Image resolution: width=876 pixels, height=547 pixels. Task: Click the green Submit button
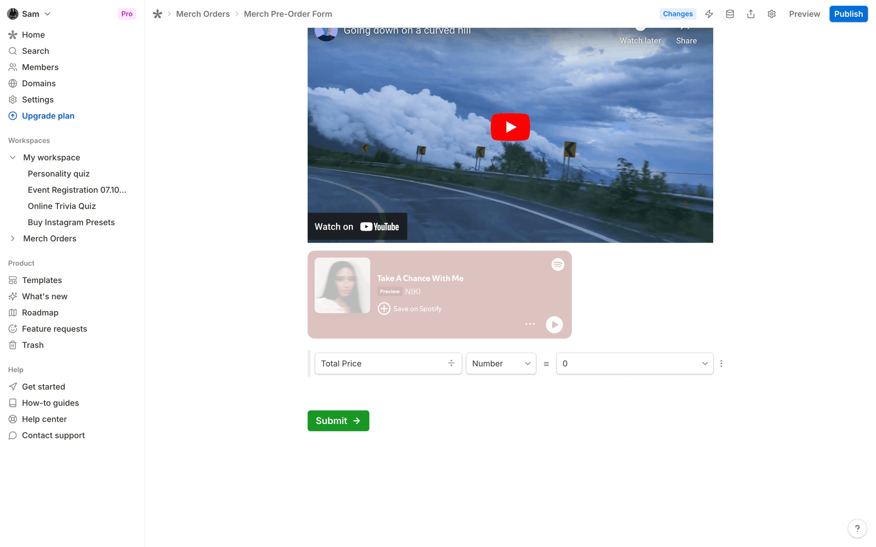click(x=338, y=421)
